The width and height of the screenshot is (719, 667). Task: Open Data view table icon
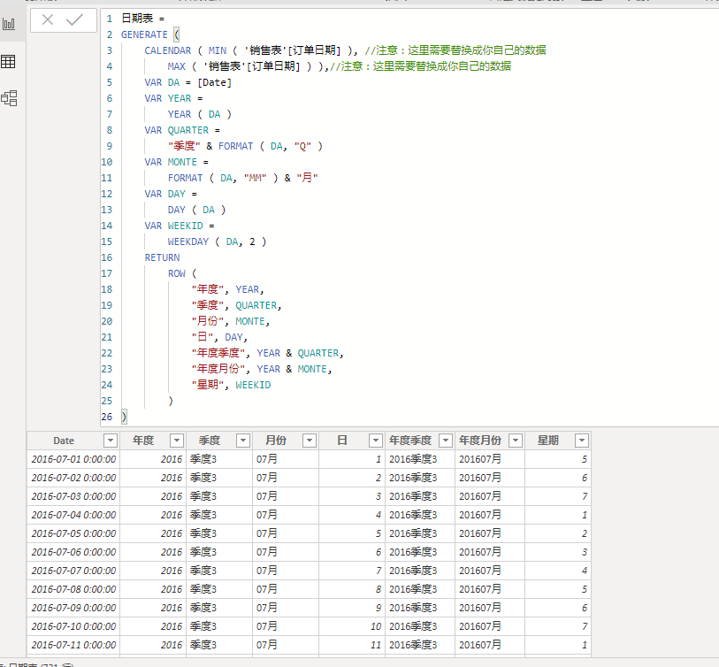[8, 61]
